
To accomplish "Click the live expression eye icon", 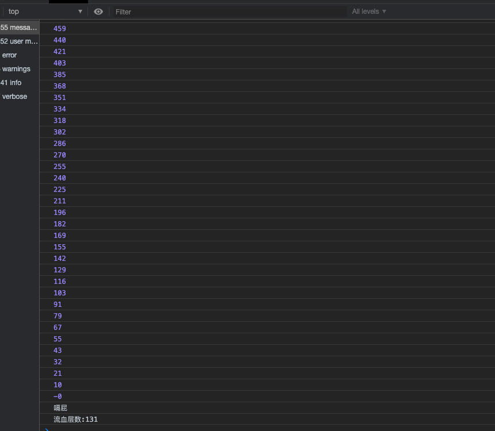I will point(98,11).
